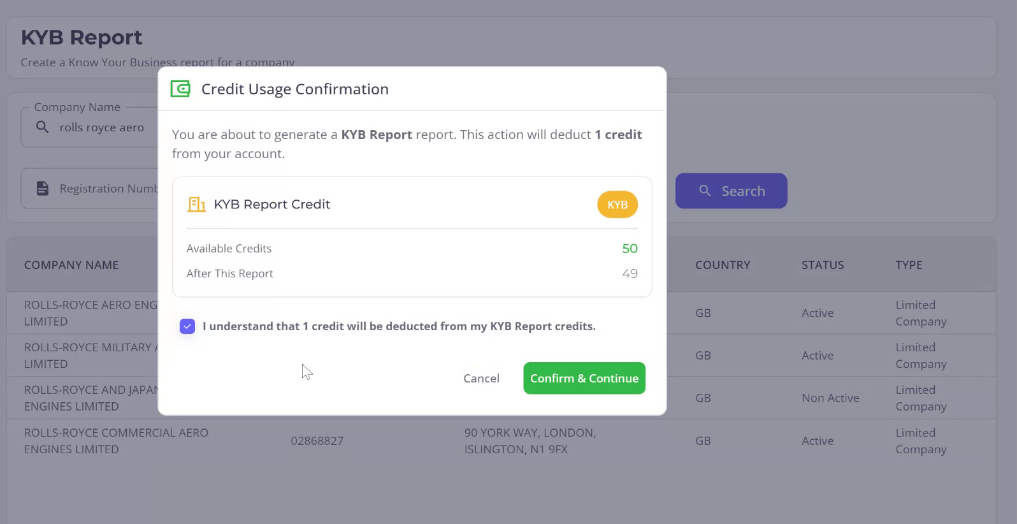Click the yellow KYB badge
This screenshot has height=524, width=1017.
click(x=617, y=205)
